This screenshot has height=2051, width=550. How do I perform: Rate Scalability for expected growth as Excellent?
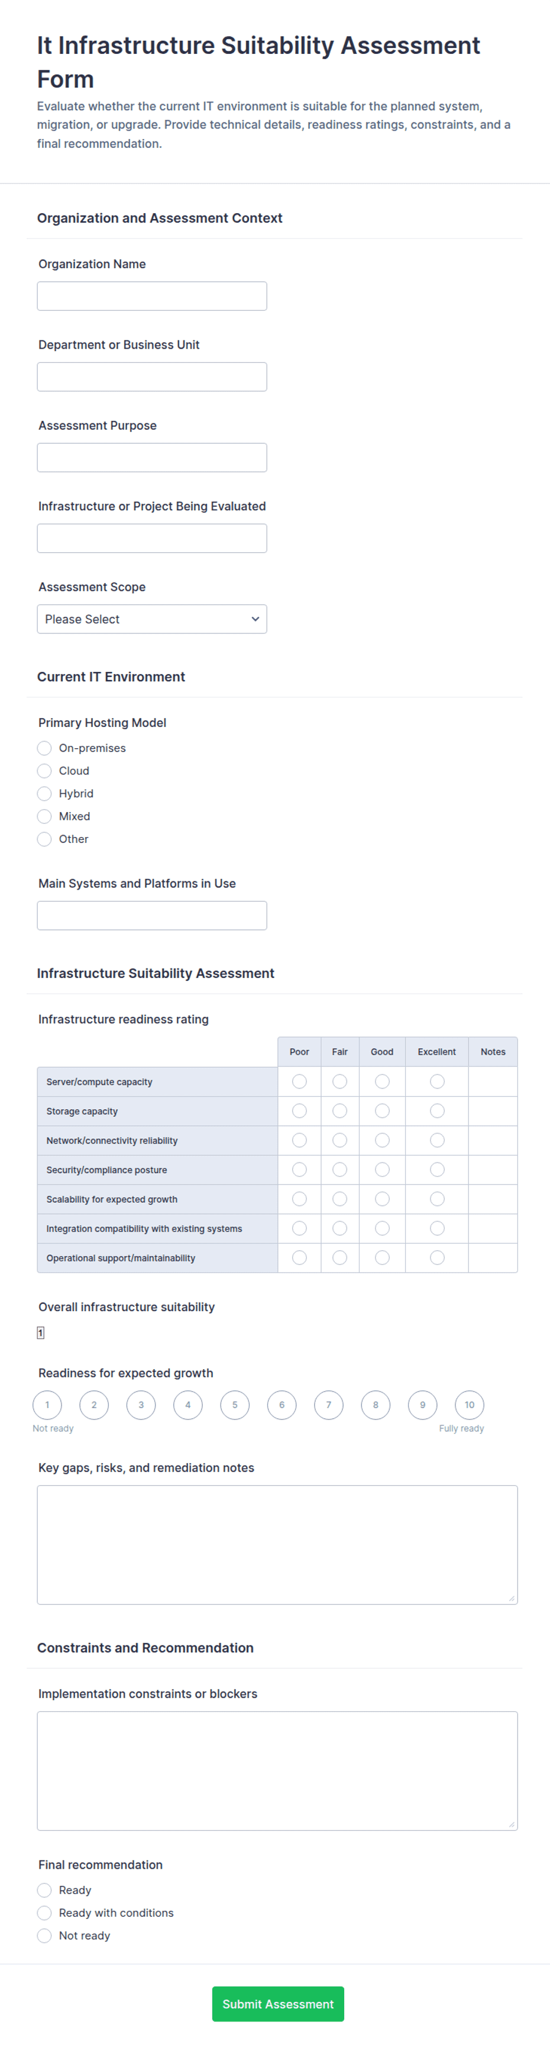click(437, 1199)
